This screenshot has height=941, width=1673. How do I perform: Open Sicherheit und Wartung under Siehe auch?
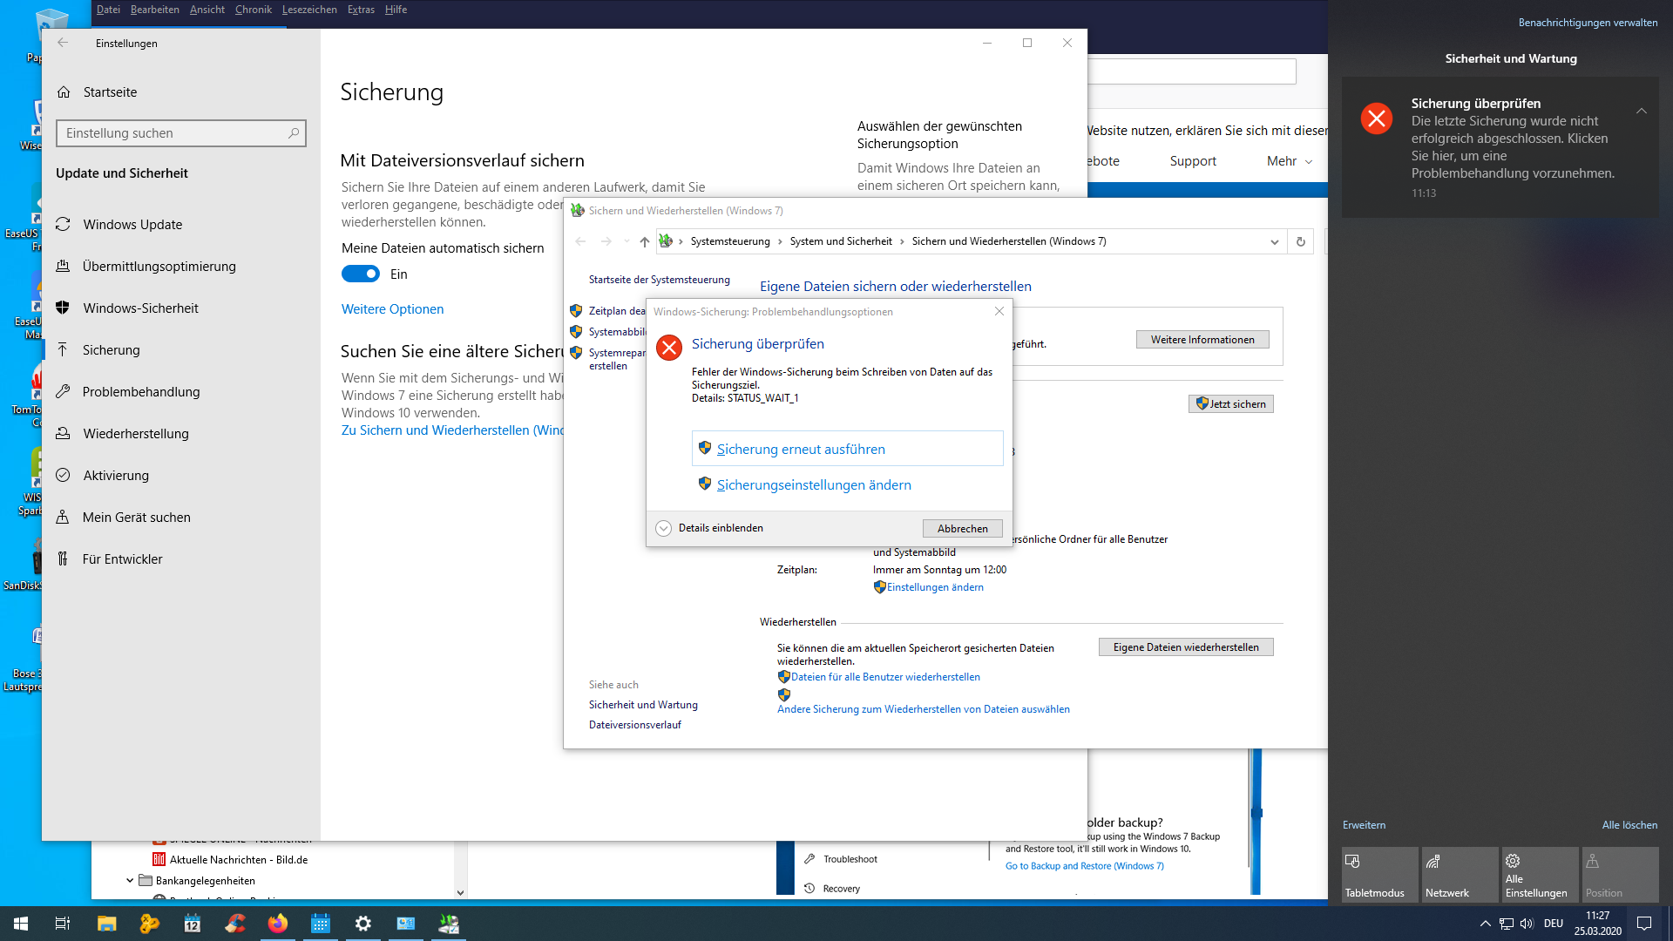click(x=643, y=705)
